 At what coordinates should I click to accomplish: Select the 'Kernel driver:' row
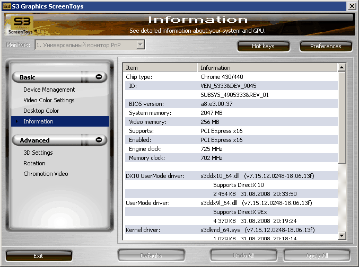(x=231, y=230)
